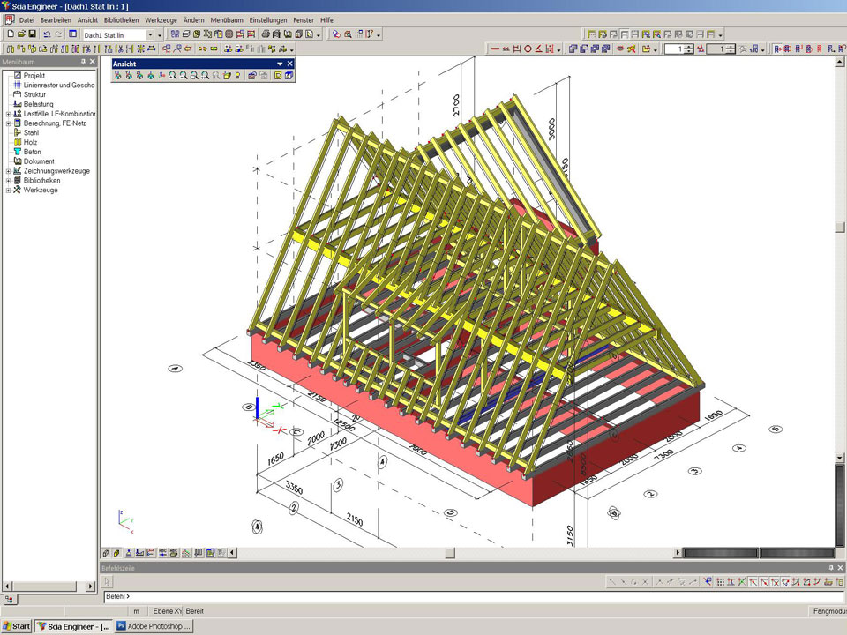
Task: Open the Dach1 Stat lin project dropdown
Action: point(150,34)
